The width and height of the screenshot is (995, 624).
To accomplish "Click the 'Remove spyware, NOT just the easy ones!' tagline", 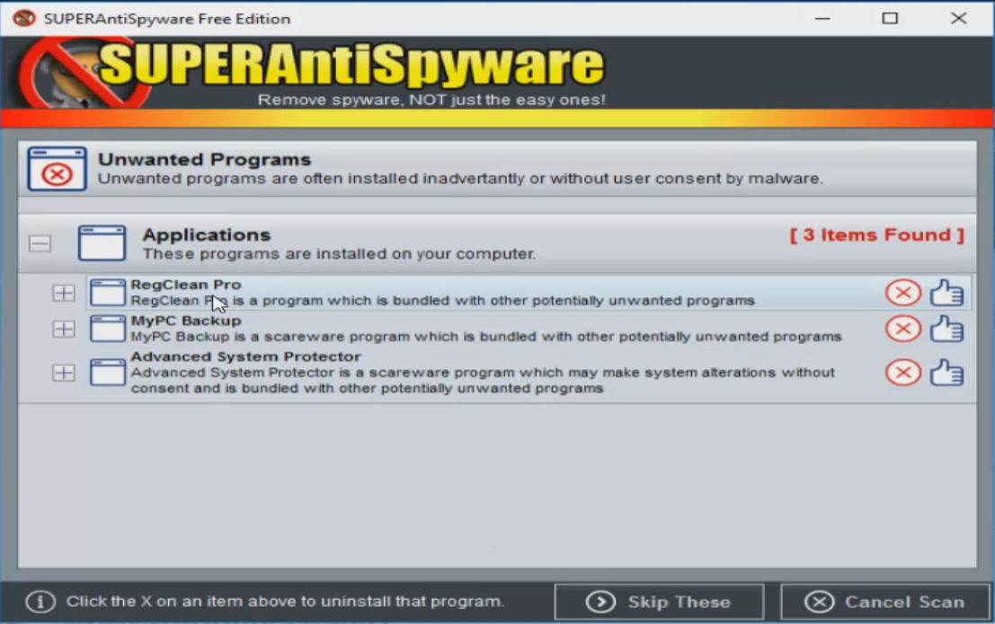I will 431,101.
